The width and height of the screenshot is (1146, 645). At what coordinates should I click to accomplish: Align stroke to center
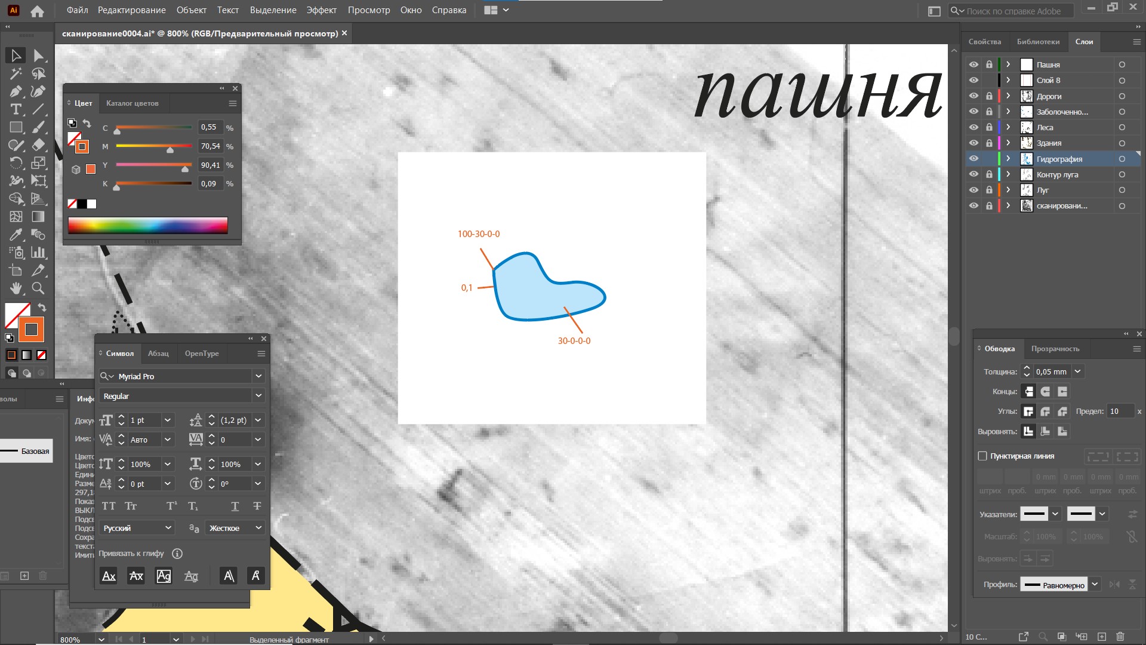tap(1028, 431)
